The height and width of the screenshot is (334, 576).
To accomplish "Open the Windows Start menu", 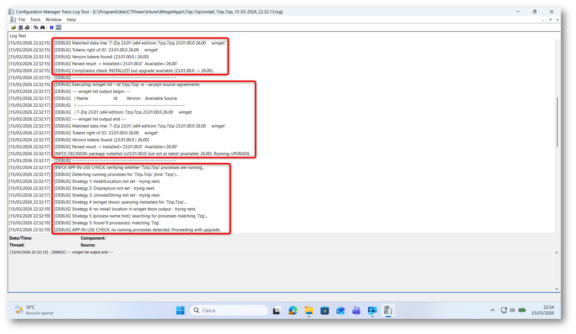I will [180, 310].
